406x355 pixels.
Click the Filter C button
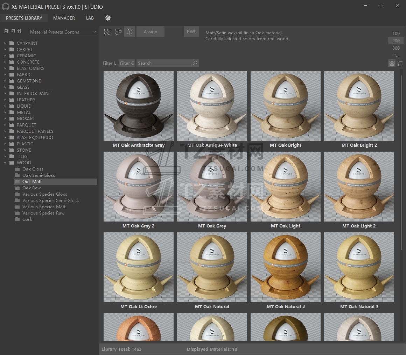127,63
